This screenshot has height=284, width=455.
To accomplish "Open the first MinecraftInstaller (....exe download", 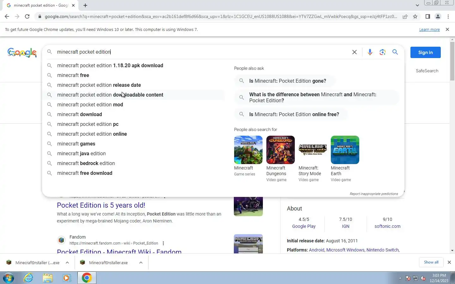I will pyautogui.click(x=33, y=263).
